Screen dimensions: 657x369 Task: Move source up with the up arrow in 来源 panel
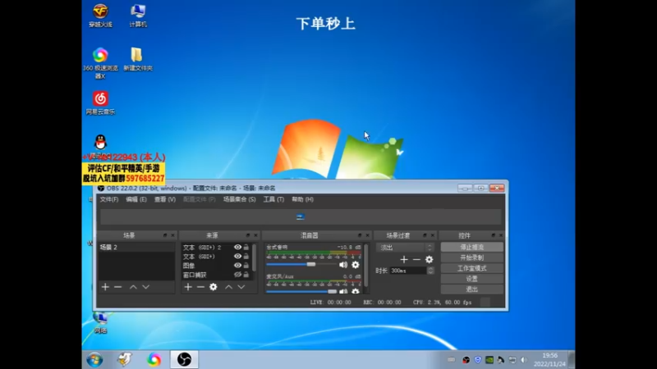[228, 287]
